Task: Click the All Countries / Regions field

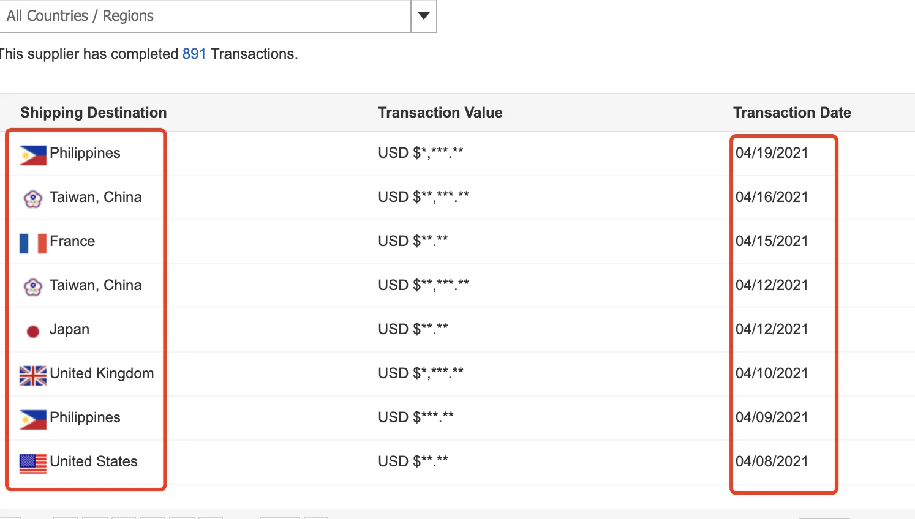Action: tap(205, 16)
